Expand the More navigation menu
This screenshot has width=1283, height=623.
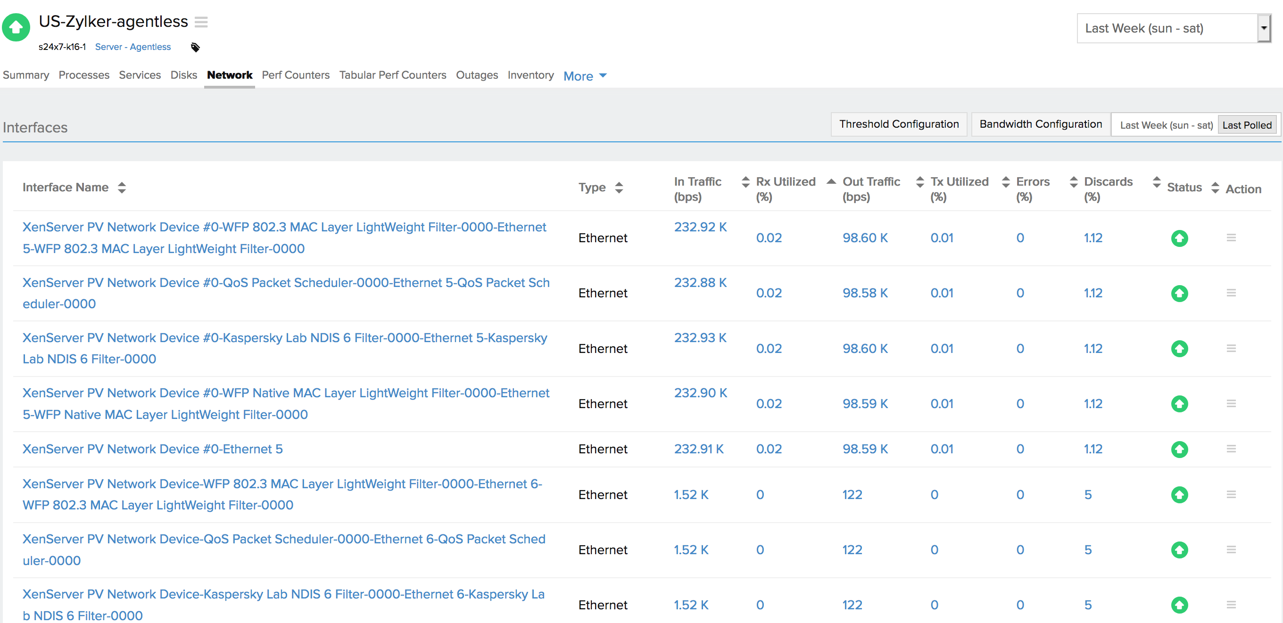[585, 75]
